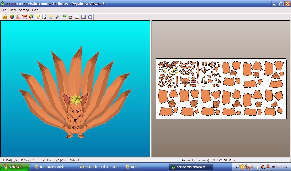Open the Setting menu
Viewport: 291px width, 171px height.
tap(24, 10)
